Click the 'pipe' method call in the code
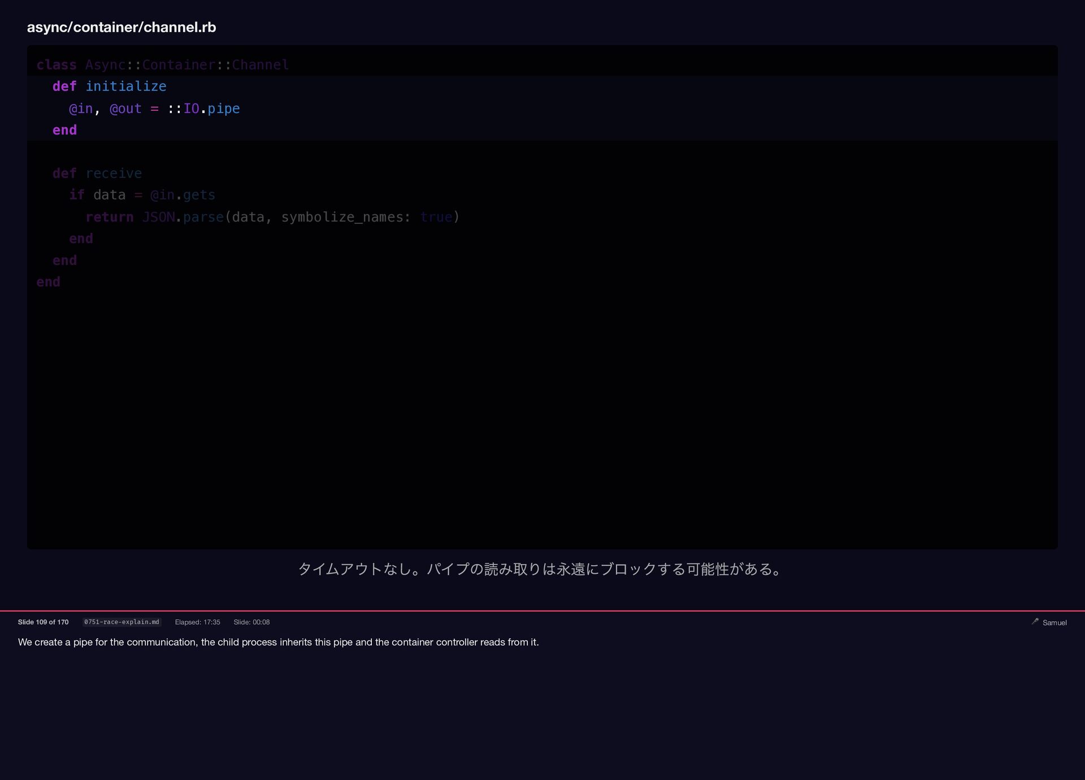Viewport: 1085px width, 780px height. coord(223,109)
